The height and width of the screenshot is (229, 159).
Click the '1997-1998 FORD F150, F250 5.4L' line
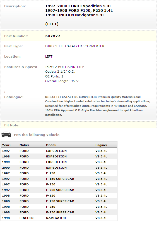coord(79,11)
